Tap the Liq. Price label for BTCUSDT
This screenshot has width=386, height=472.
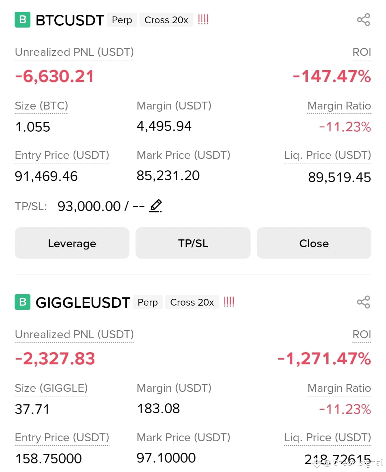click(328, 155)
